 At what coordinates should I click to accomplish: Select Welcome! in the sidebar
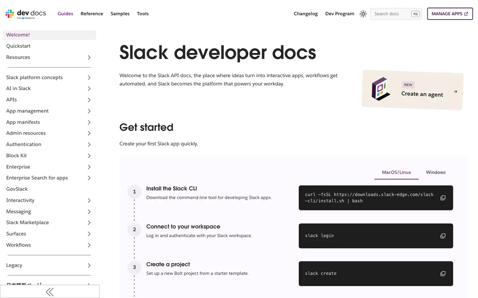[49, 35]
